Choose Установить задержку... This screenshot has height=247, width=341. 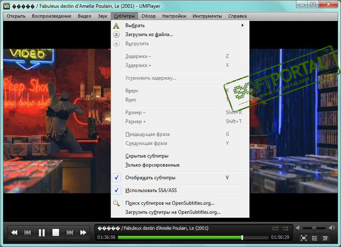180,78
